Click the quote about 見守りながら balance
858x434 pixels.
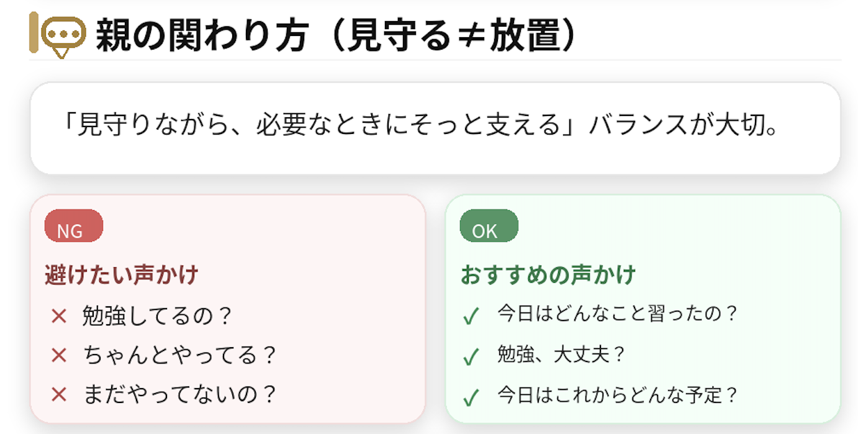(420, 126)
